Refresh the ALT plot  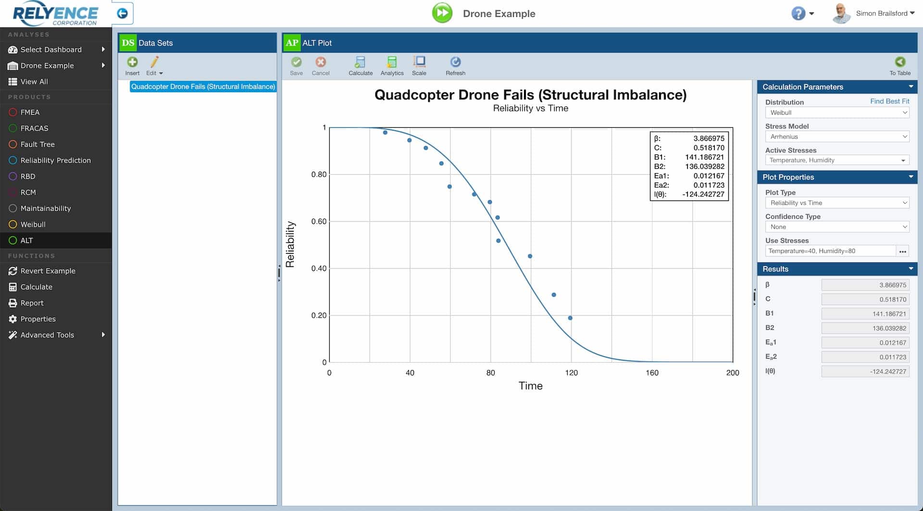click(x=455, y=66)
